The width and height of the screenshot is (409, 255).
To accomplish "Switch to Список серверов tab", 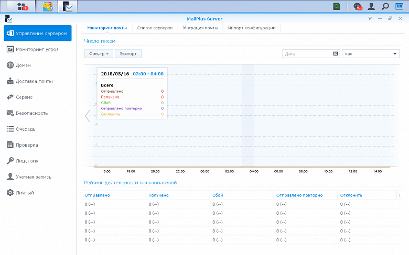I will pyautogui.click(x=155, y=28).
